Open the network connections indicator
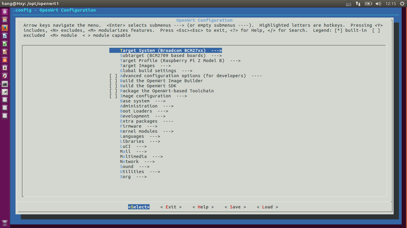Screen dimensions: 407x228 coord(358,4)
